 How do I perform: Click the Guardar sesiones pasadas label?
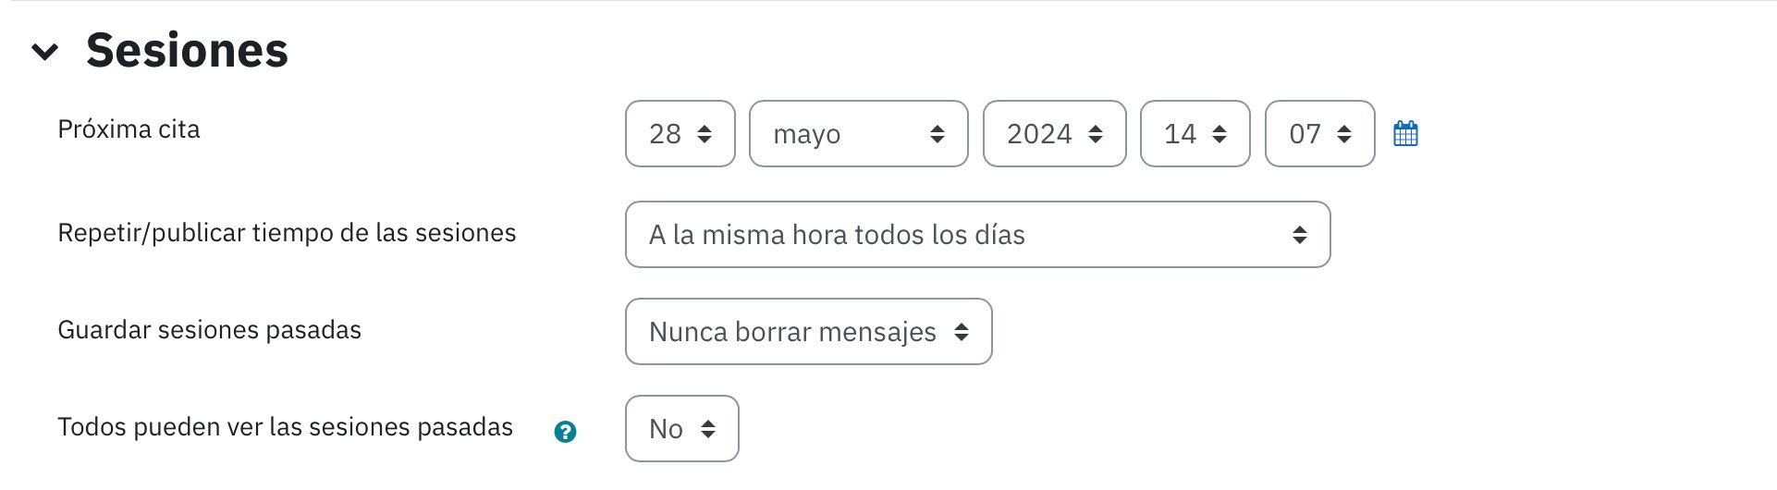point(209,330)
